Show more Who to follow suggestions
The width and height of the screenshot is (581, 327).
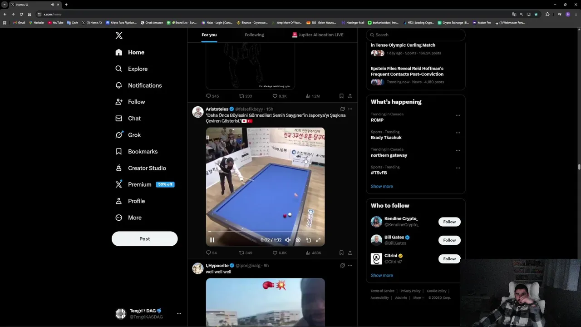pos(382,275)
